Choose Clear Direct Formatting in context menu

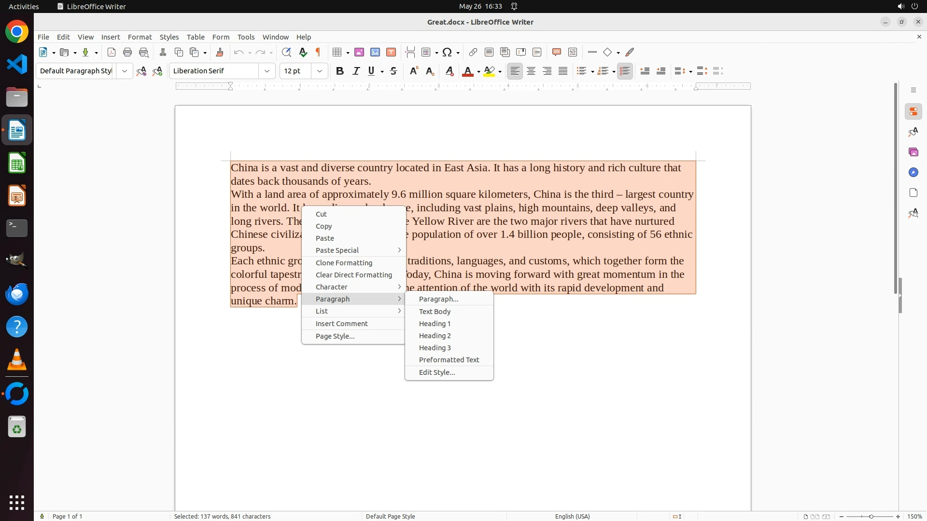(353, 275)
